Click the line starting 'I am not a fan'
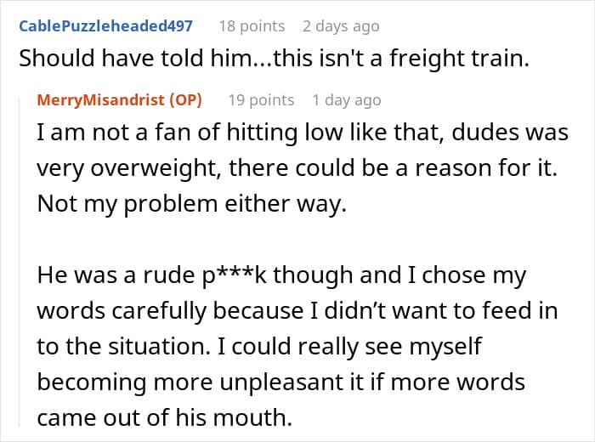Screen dimensions: 595x442 [x=303, y=133]
